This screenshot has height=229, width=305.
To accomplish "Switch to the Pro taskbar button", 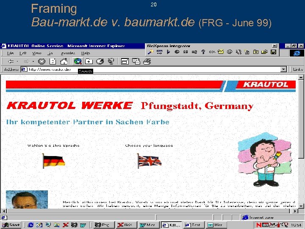I will click(x=103, y=225).
